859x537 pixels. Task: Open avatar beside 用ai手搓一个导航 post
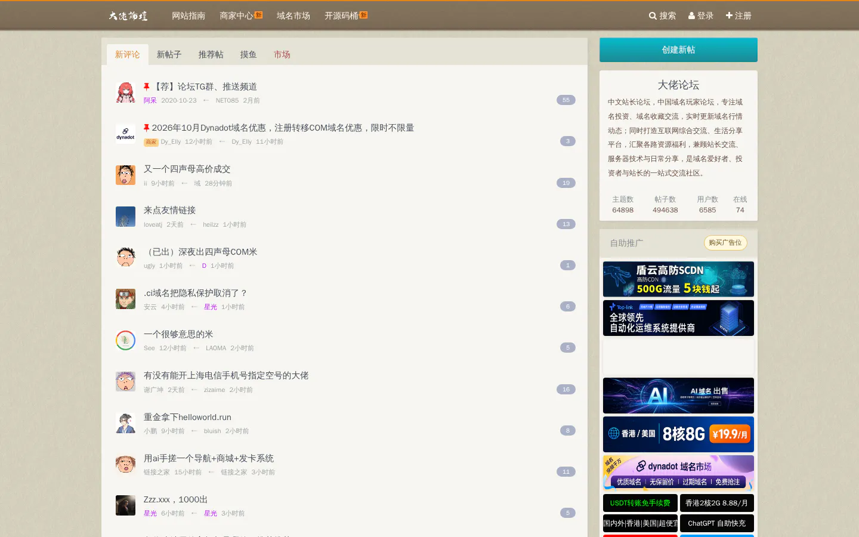tap(125, 464)
